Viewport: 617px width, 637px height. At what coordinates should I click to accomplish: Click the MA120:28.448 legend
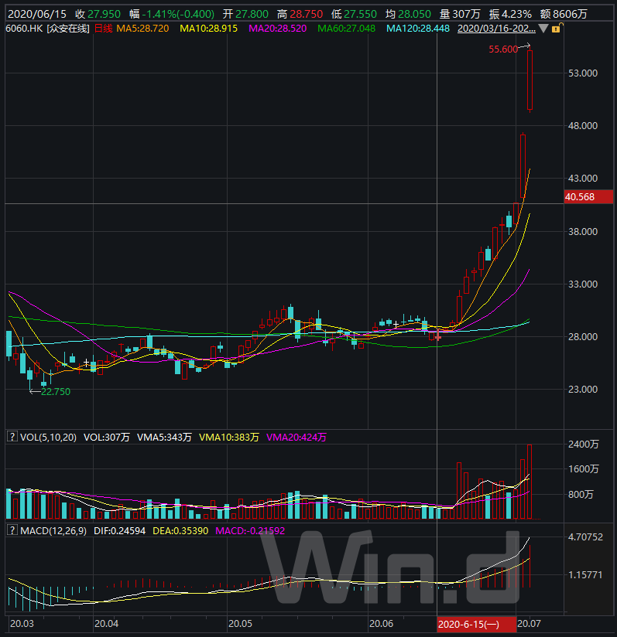[x=418, y=29]
